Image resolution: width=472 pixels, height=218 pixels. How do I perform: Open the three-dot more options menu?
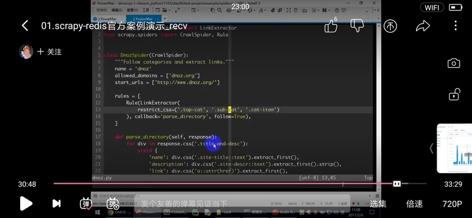(455, 25)
